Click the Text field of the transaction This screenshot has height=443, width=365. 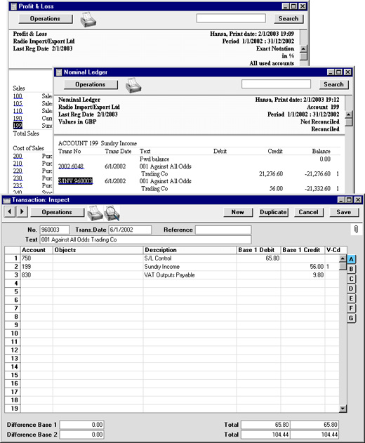point(145,239)
